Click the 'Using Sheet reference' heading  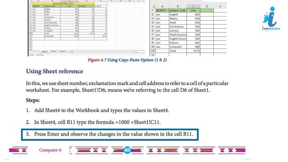point(54,71)
